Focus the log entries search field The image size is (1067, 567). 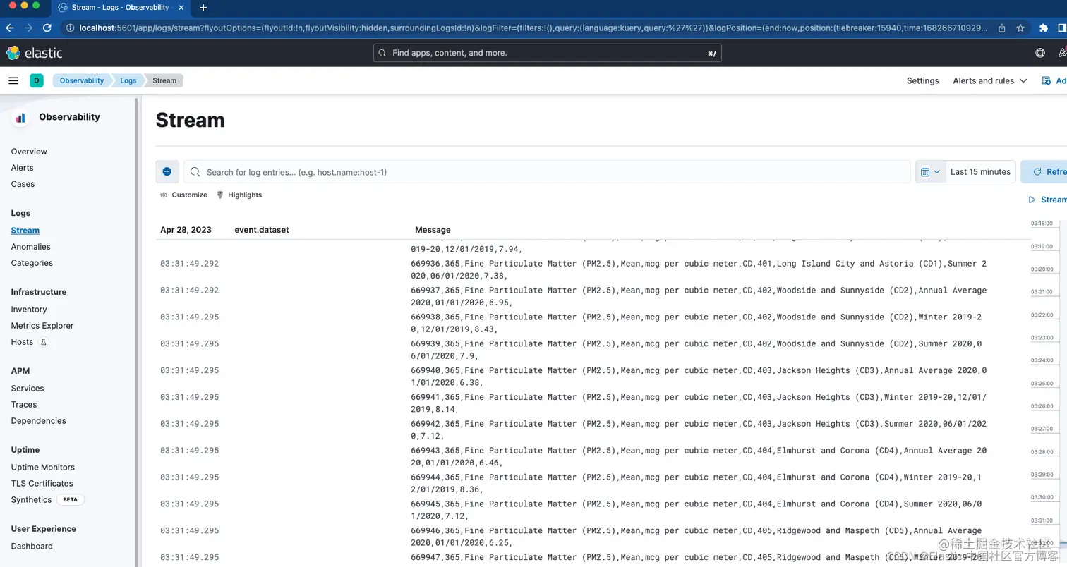(547, 171)
